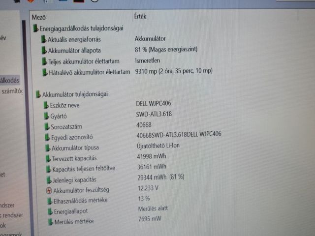Select the 'ndszer' item in left sidebar
The image size is (315, 236).
(7, 206)
